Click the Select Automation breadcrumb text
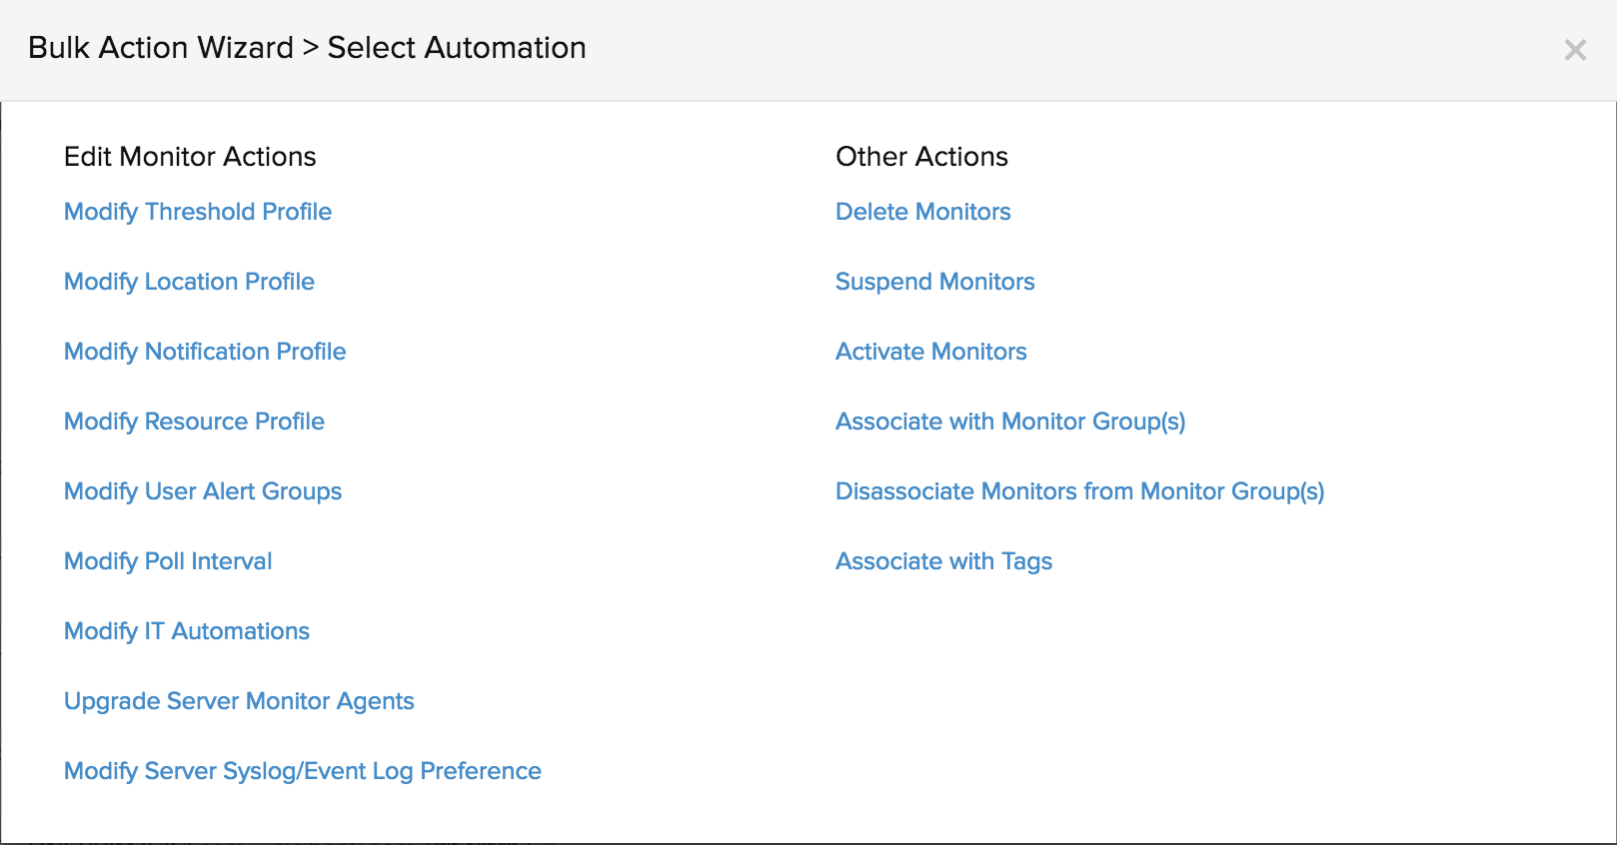Screen dimensions: 1617x845 pyautogui.click(x=457, y=48)
